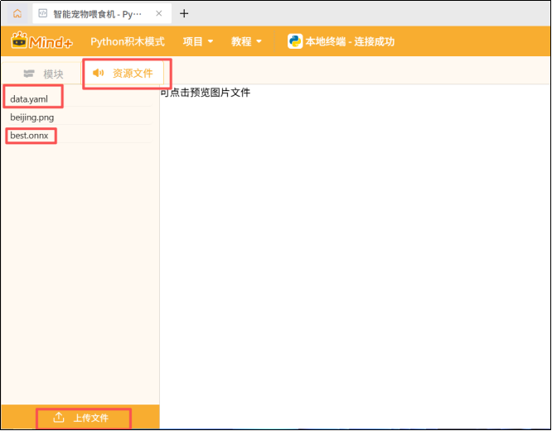This screenshot has width=552, height=431.
Task: Switch to the 资源文件 tab
Action: pos(133,73)
